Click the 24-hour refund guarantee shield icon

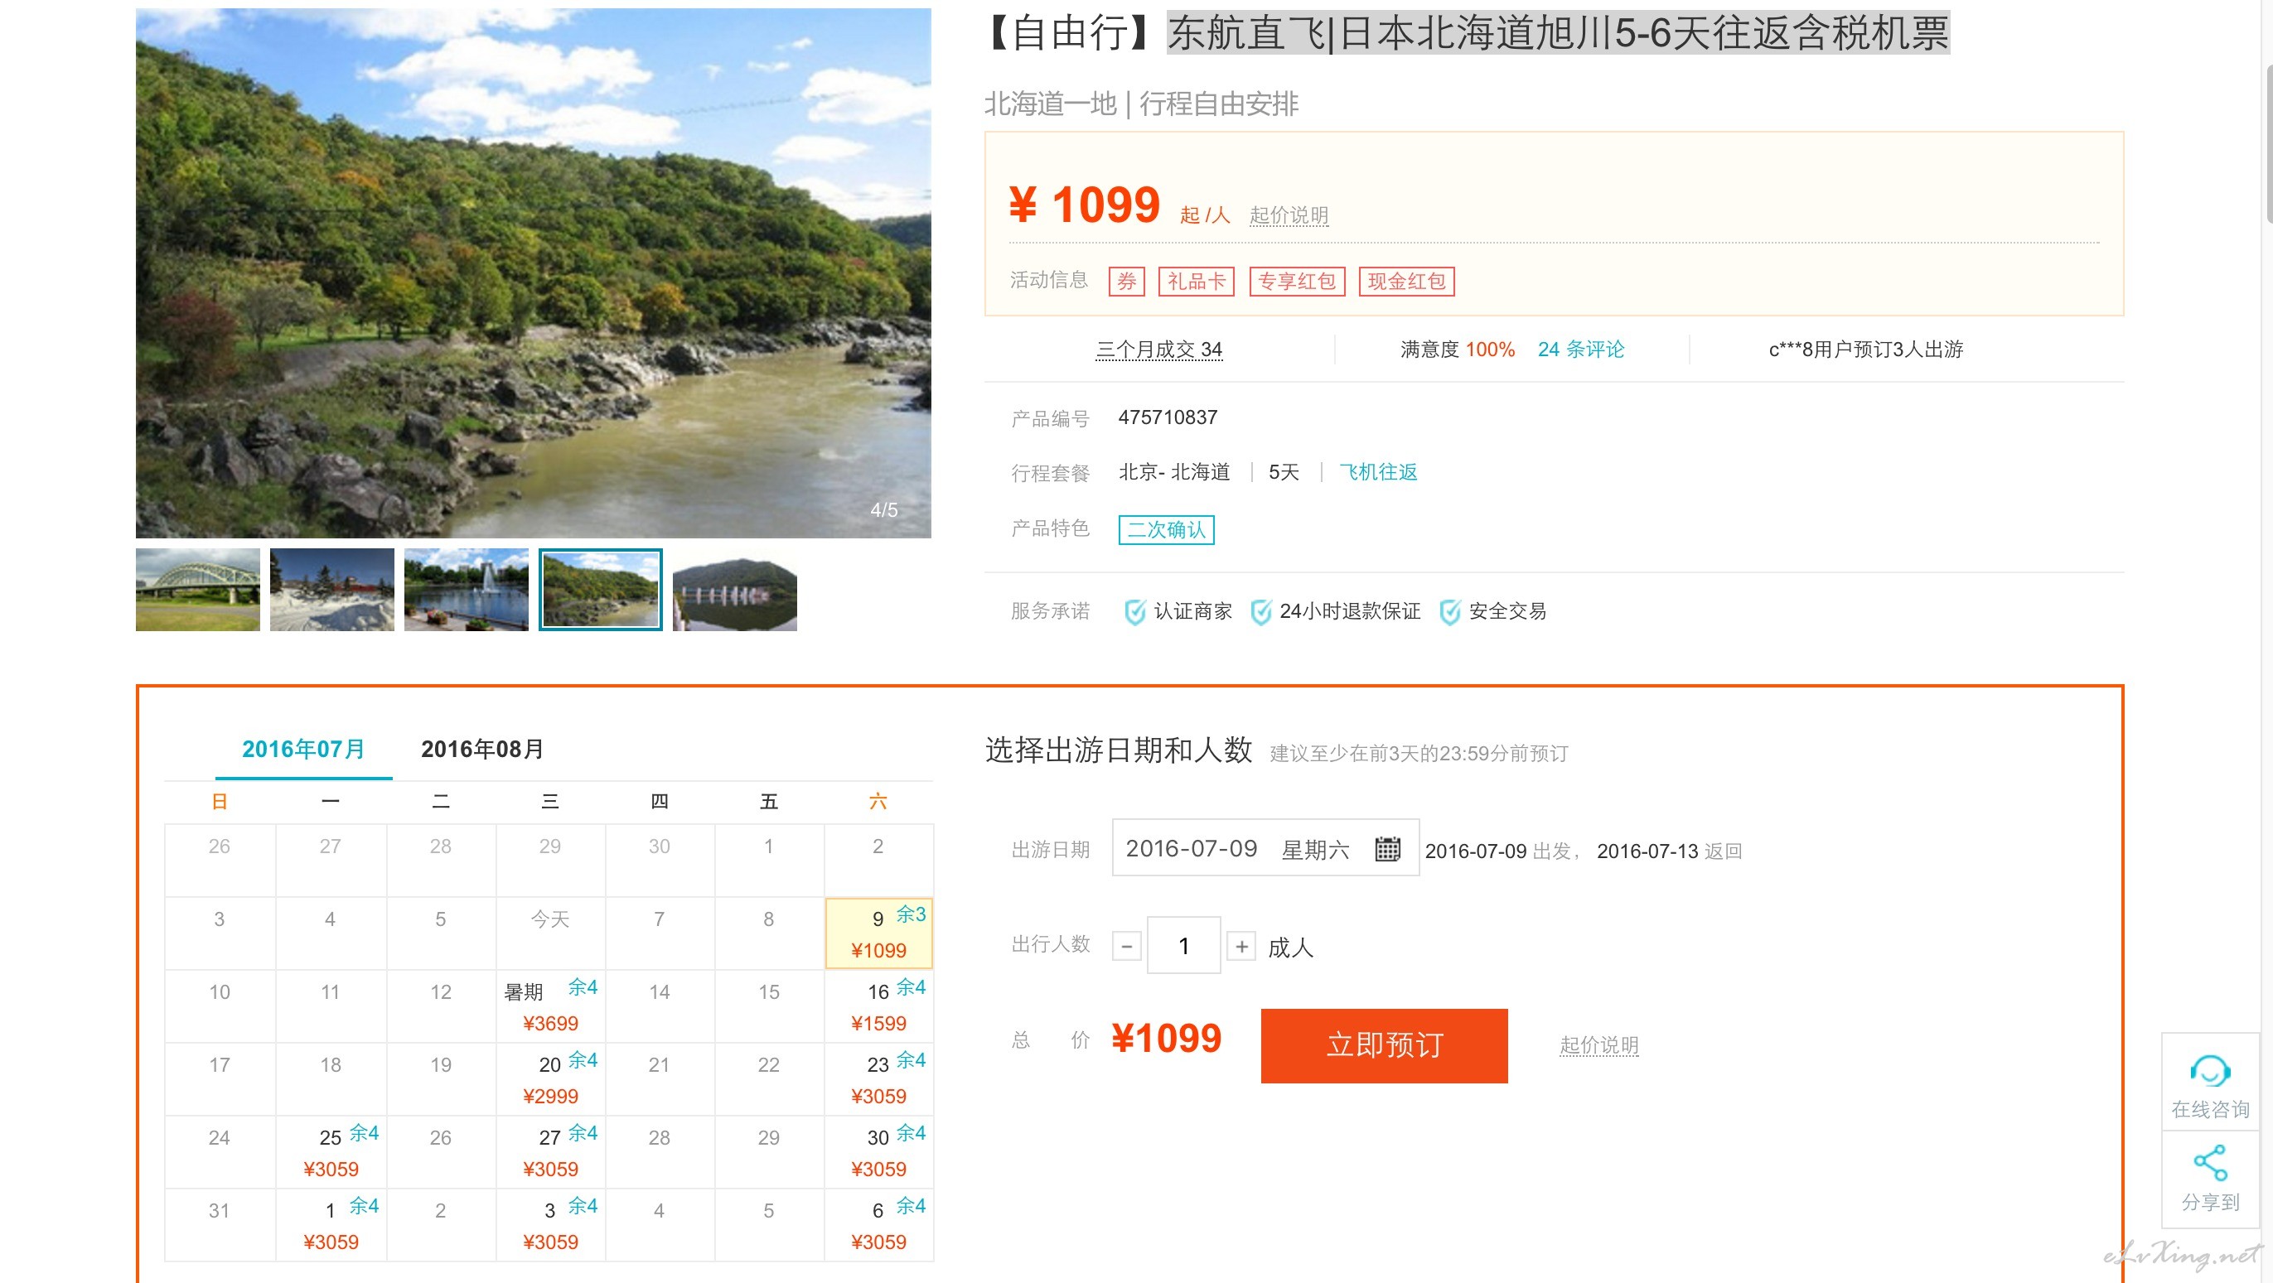point(1261,611)
